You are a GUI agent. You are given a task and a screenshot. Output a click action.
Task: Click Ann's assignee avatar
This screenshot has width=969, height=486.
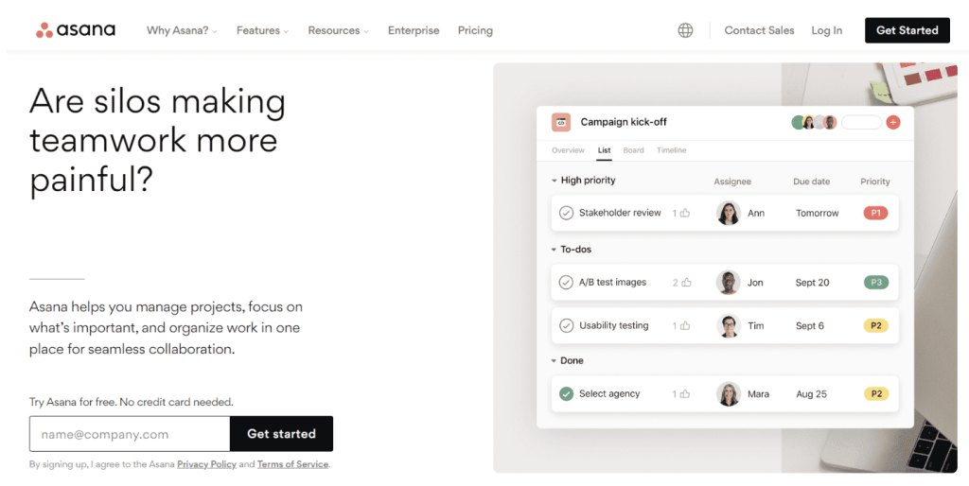tap(728, 214)
